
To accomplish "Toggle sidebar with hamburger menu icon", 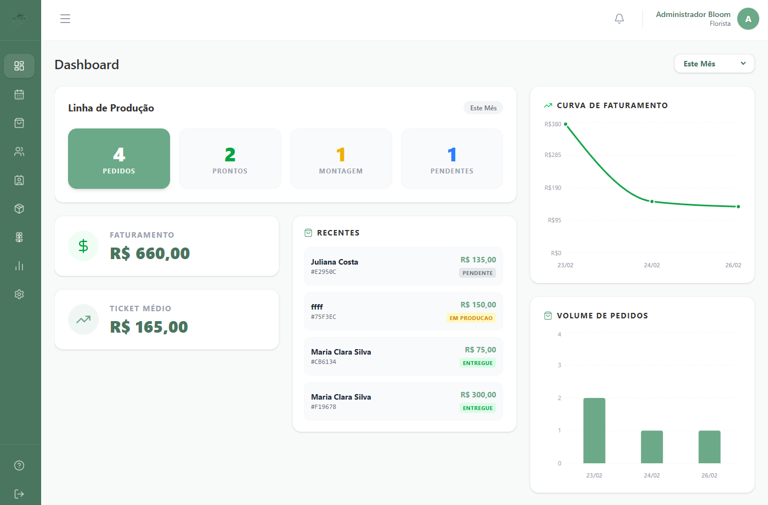I will point(65,19).
